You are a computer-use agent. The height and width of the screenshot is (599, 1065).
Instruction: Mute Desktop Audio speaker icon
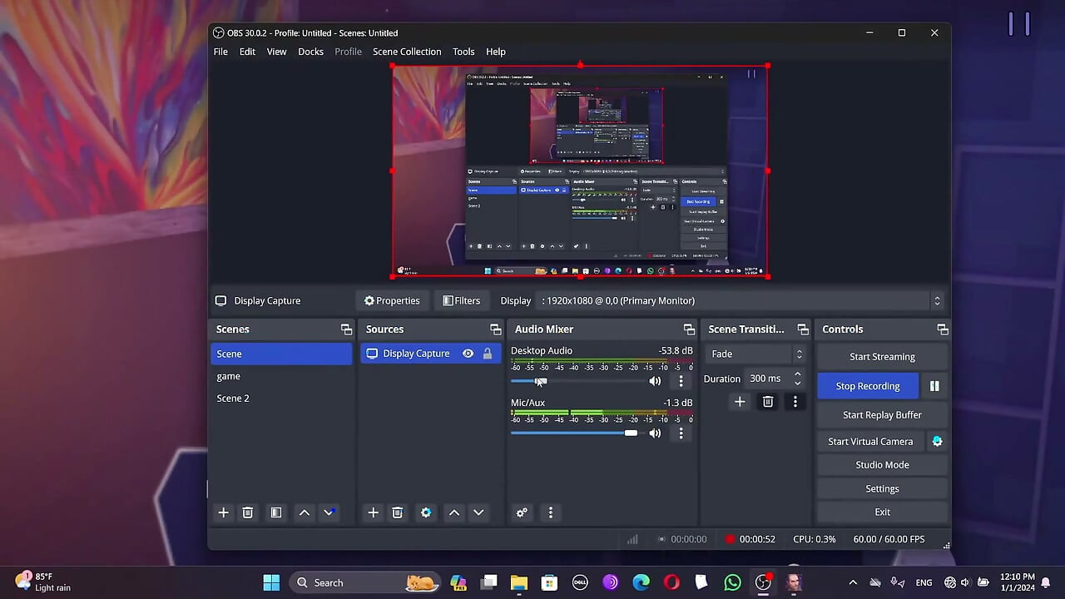655,381
